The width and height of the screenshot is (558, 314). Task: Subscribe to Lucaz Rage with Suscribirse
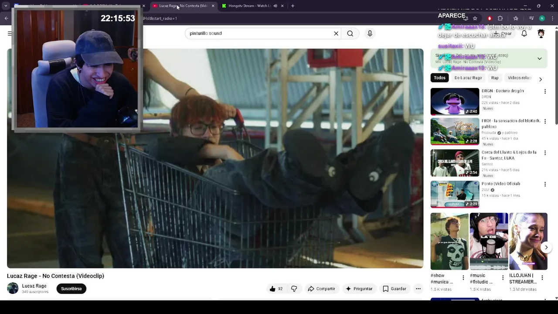coord(71,289)
